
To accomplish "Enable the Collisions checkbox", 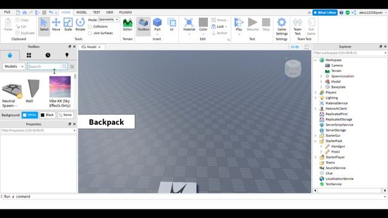I will click(90, 27).
